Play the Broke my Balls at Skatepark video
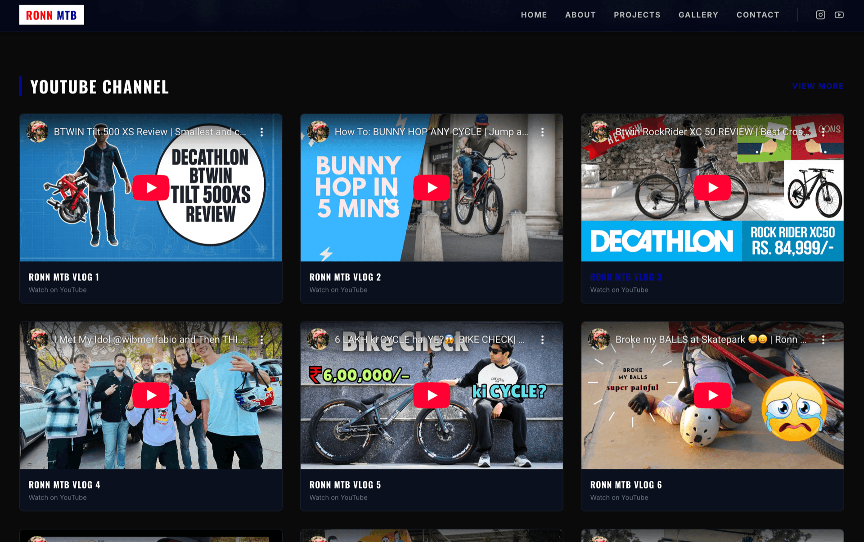Viewport: 864px width, 542px height. click(x=712, y=395)
